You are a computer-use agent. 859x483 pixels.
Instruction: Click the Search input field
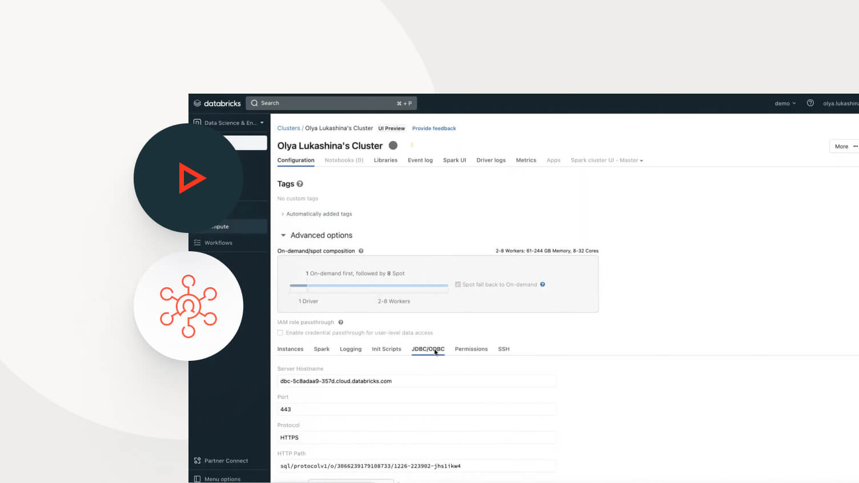click(331, 103)
